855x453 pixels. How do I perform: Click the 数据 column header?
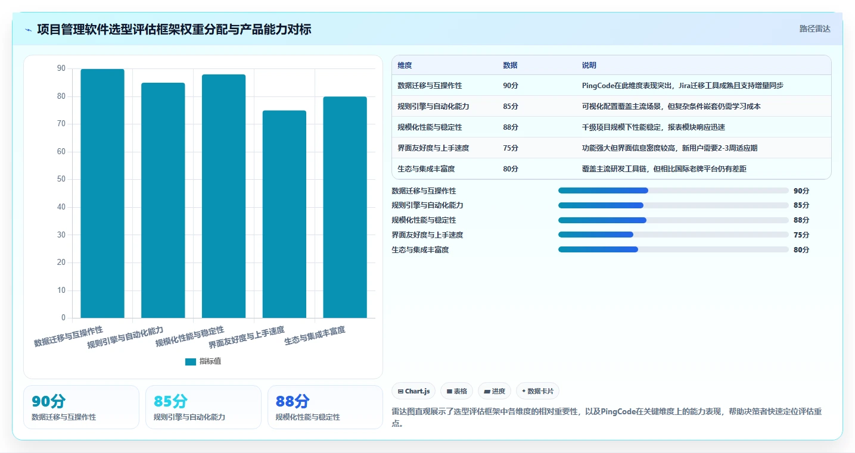tap(510, 65)
